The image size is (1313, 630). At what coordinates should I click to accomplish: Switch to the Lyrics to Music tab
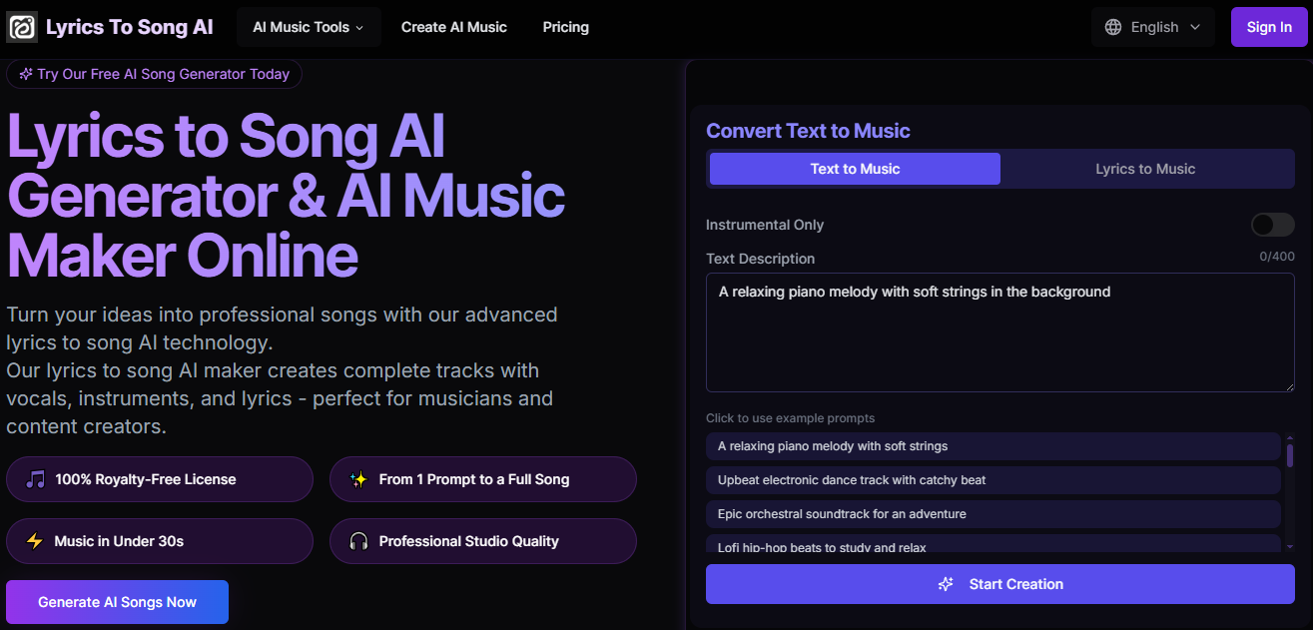tap(1144, 169)
